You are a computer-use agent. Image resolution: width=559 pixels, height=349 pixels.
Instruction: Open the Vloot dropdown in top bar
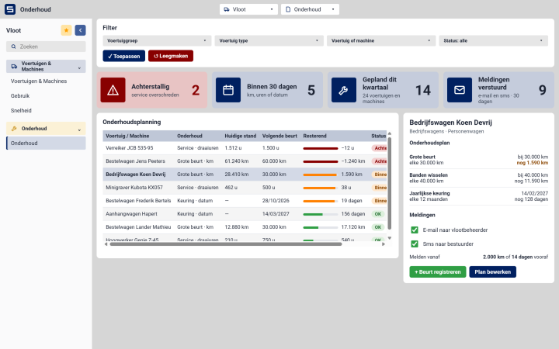248,9
